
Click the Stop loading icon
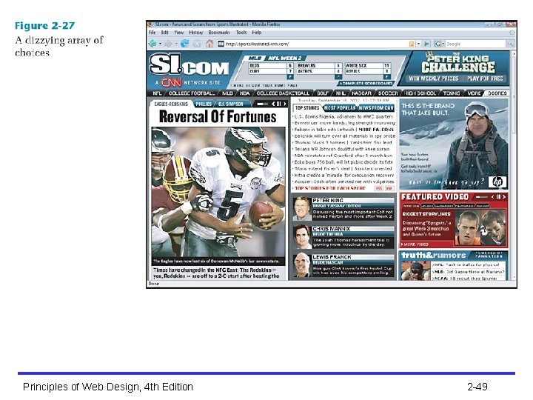tap(197, 44)
